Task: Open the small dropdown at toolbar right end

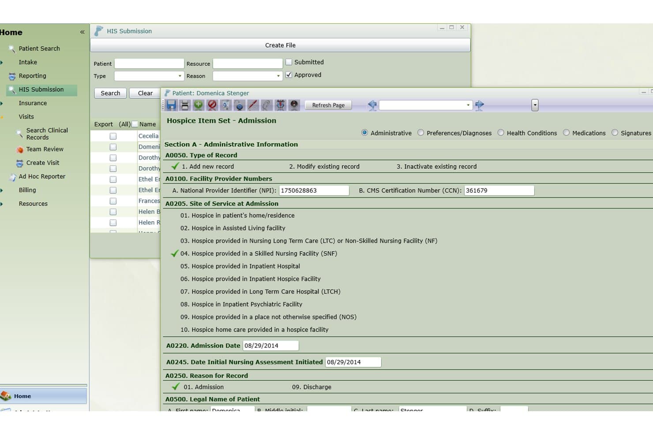Action: coord(535,105)
